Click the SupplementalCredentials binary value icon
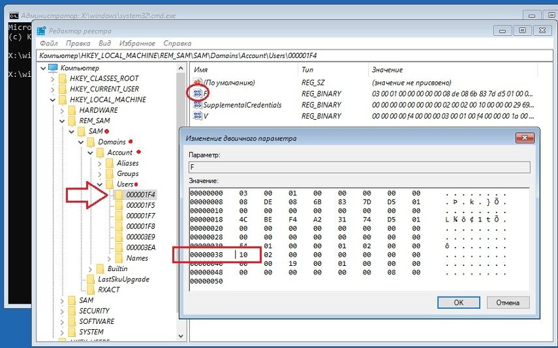The height and width of the screenshot is (348, 558). 197,105
